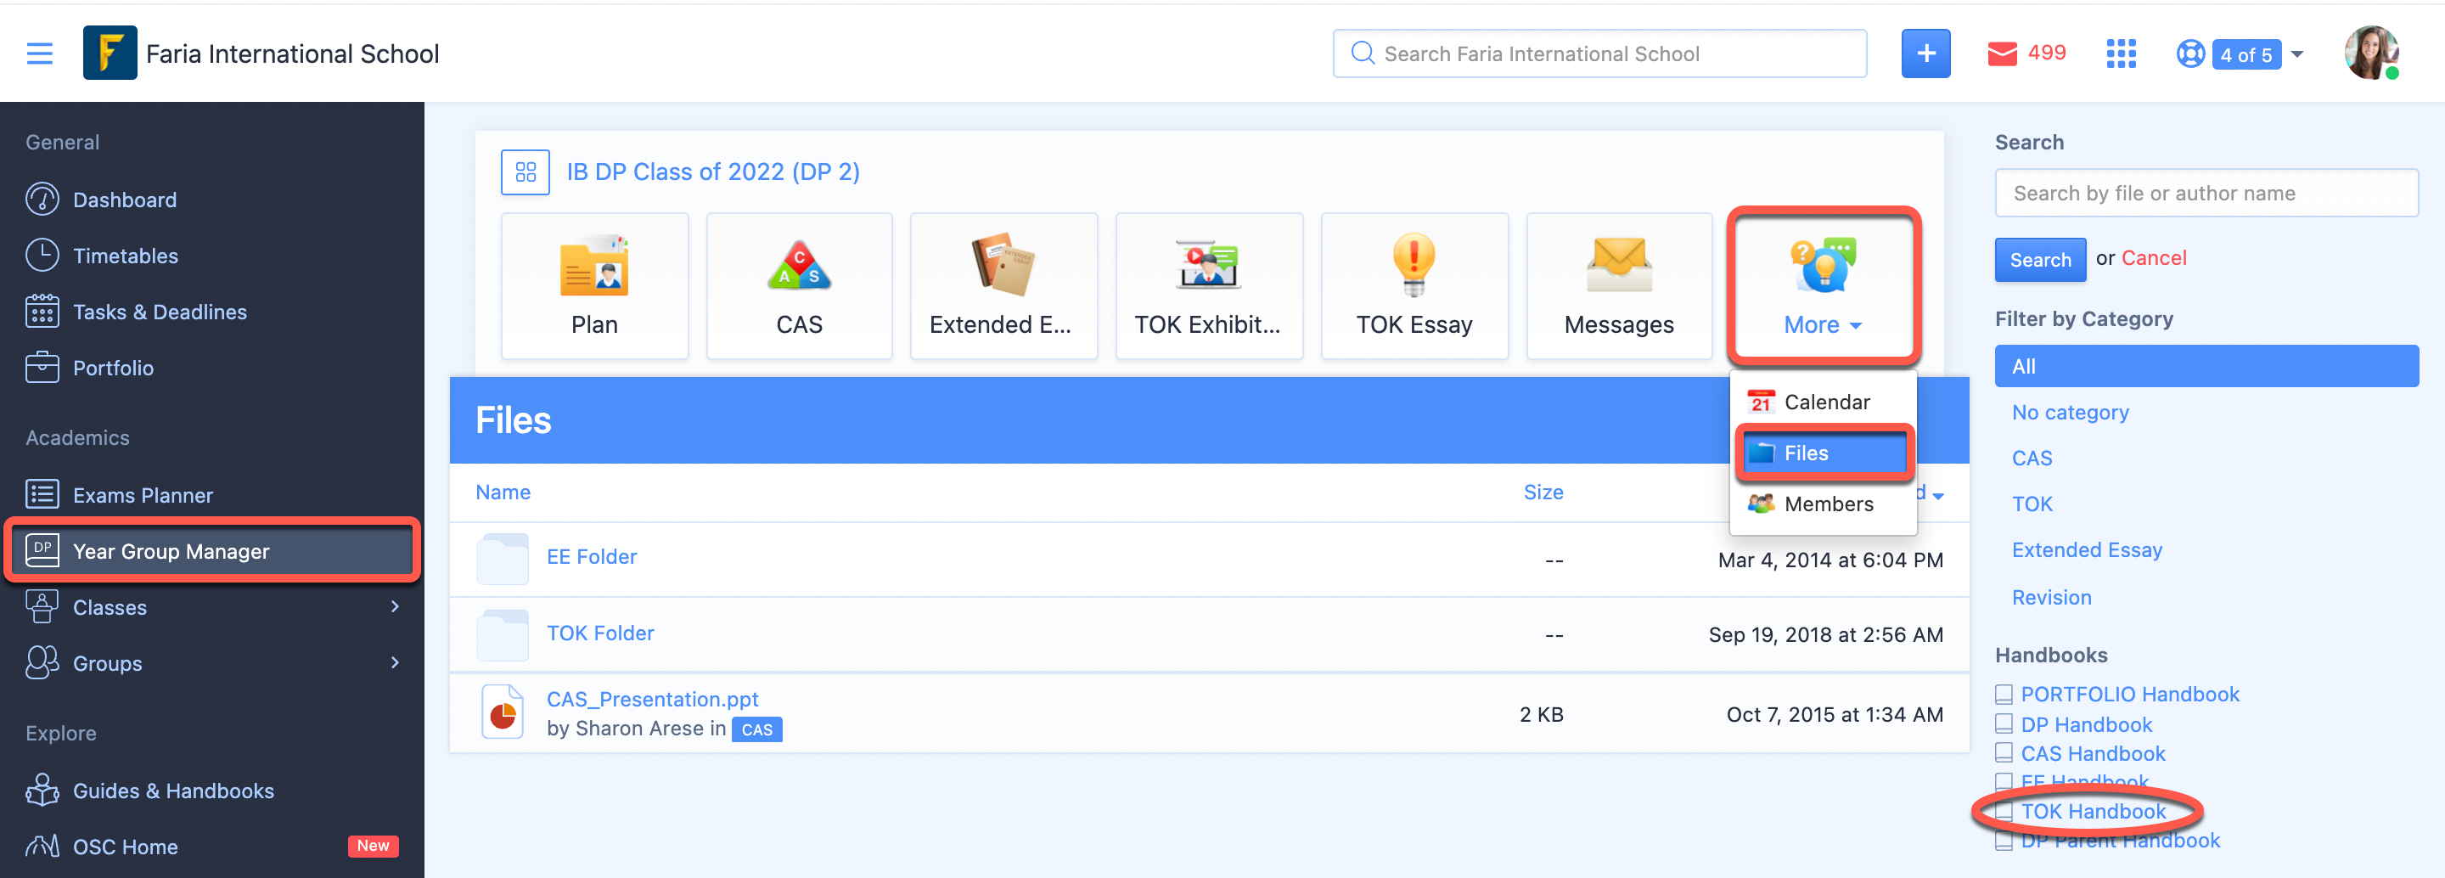Open the EE Folder
This screenshot has height=878, width=2445.
tap(592, 556)
